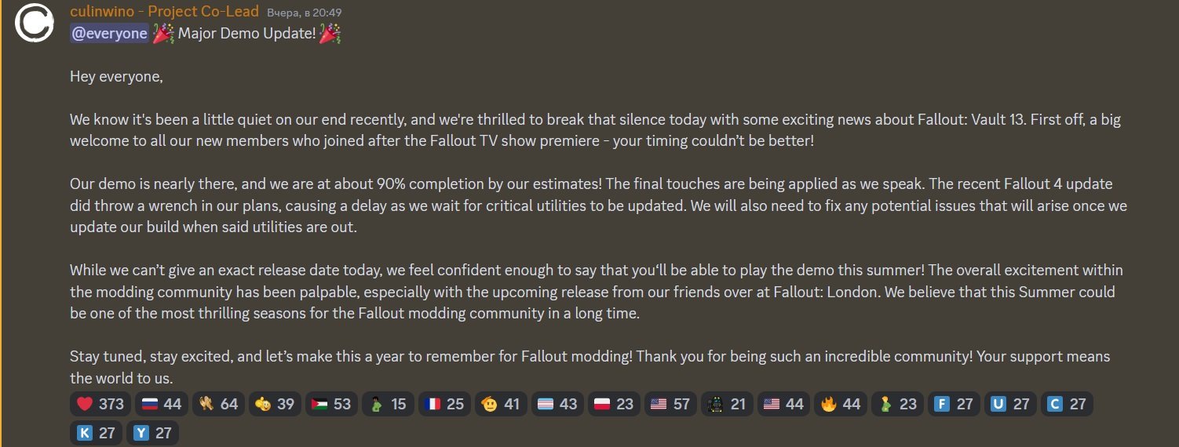Toggle the letter C reaction
Image resolution: width=1179 pixels, height=447 pixels.
pyautogui.click(x=1067, y=405)
